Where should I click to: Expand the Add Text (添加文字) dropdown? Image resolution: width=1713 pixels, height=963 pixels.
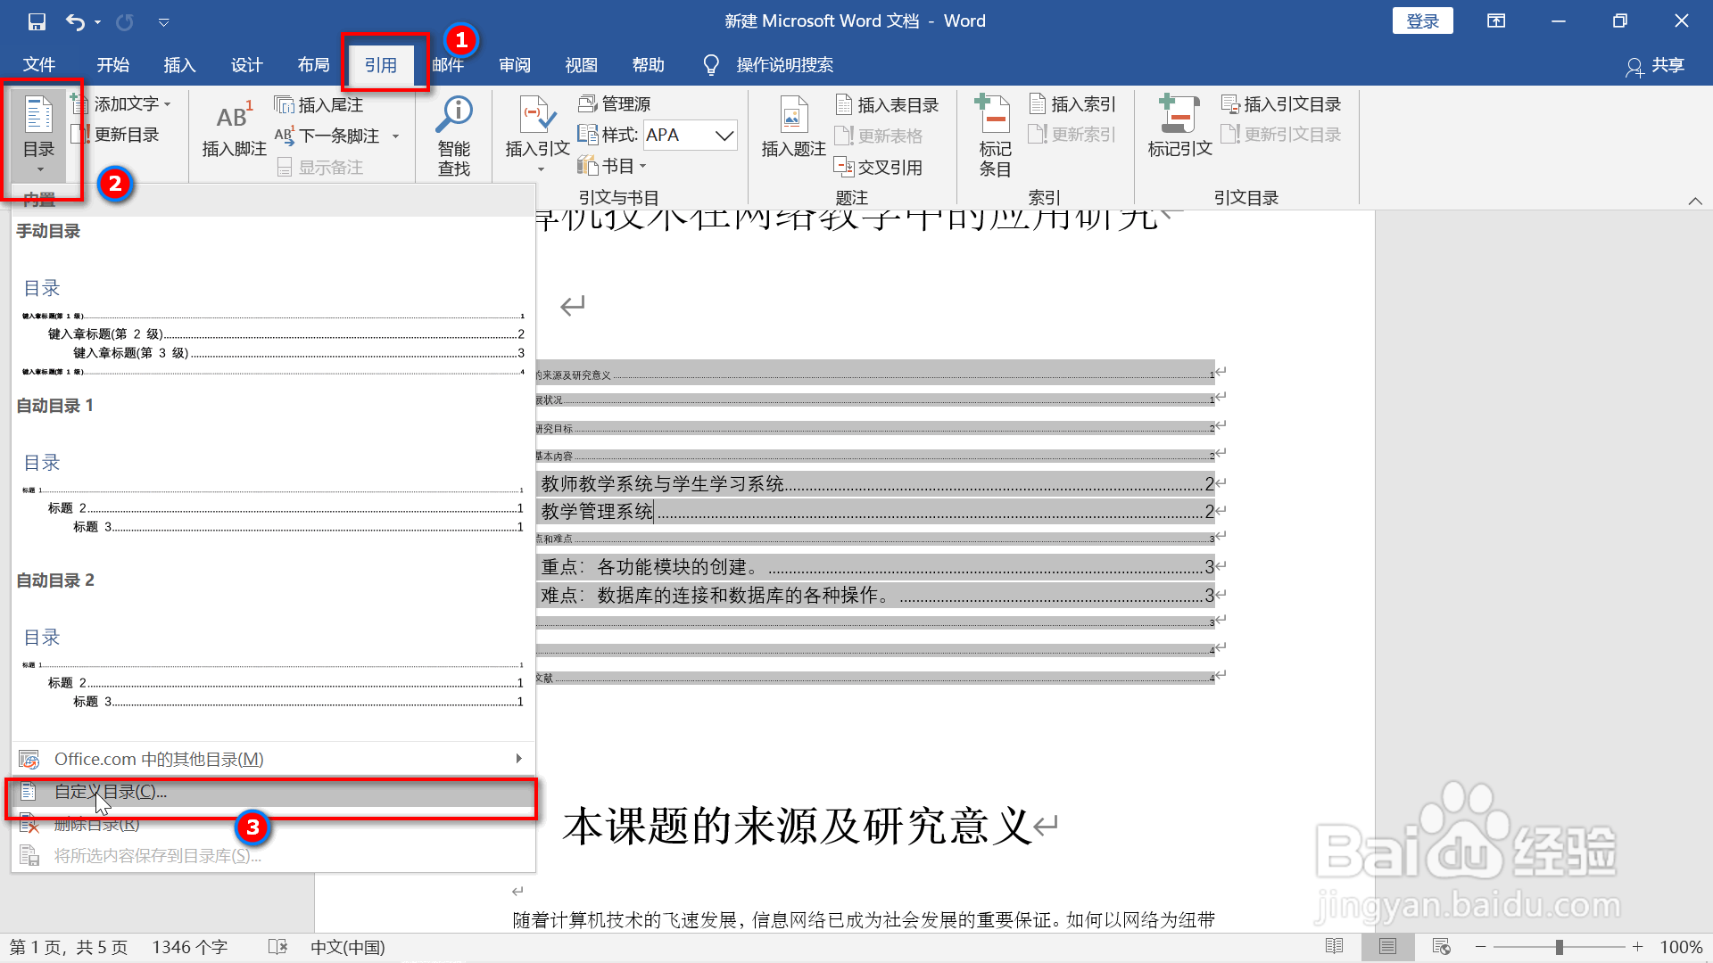(167, 104)
